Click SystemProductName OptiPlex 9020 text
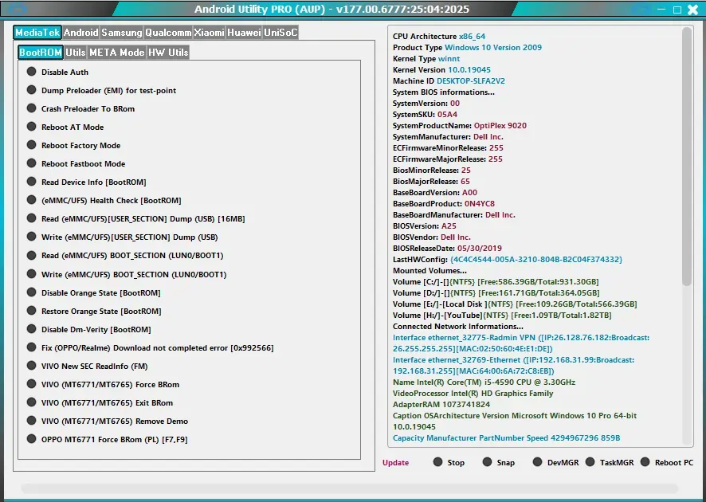The height and width of the screenshot is (502, 706). click(x=460, y=126)
